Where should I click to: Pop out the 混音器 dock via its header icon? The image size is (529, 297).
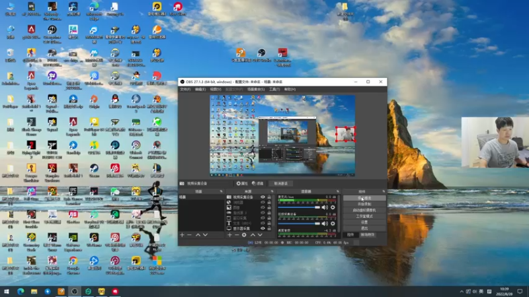click(338, 191)
